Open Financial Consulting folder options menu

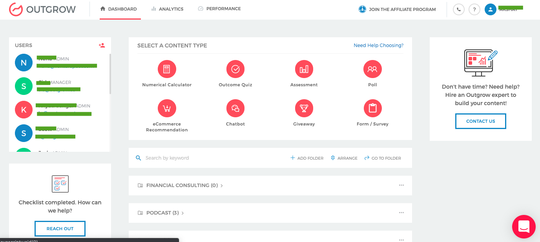click(x=401, y=185)
